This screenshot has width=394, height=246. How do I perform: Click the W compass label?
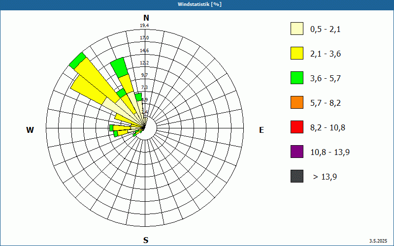pyautogui.click(x=30, y=130)
